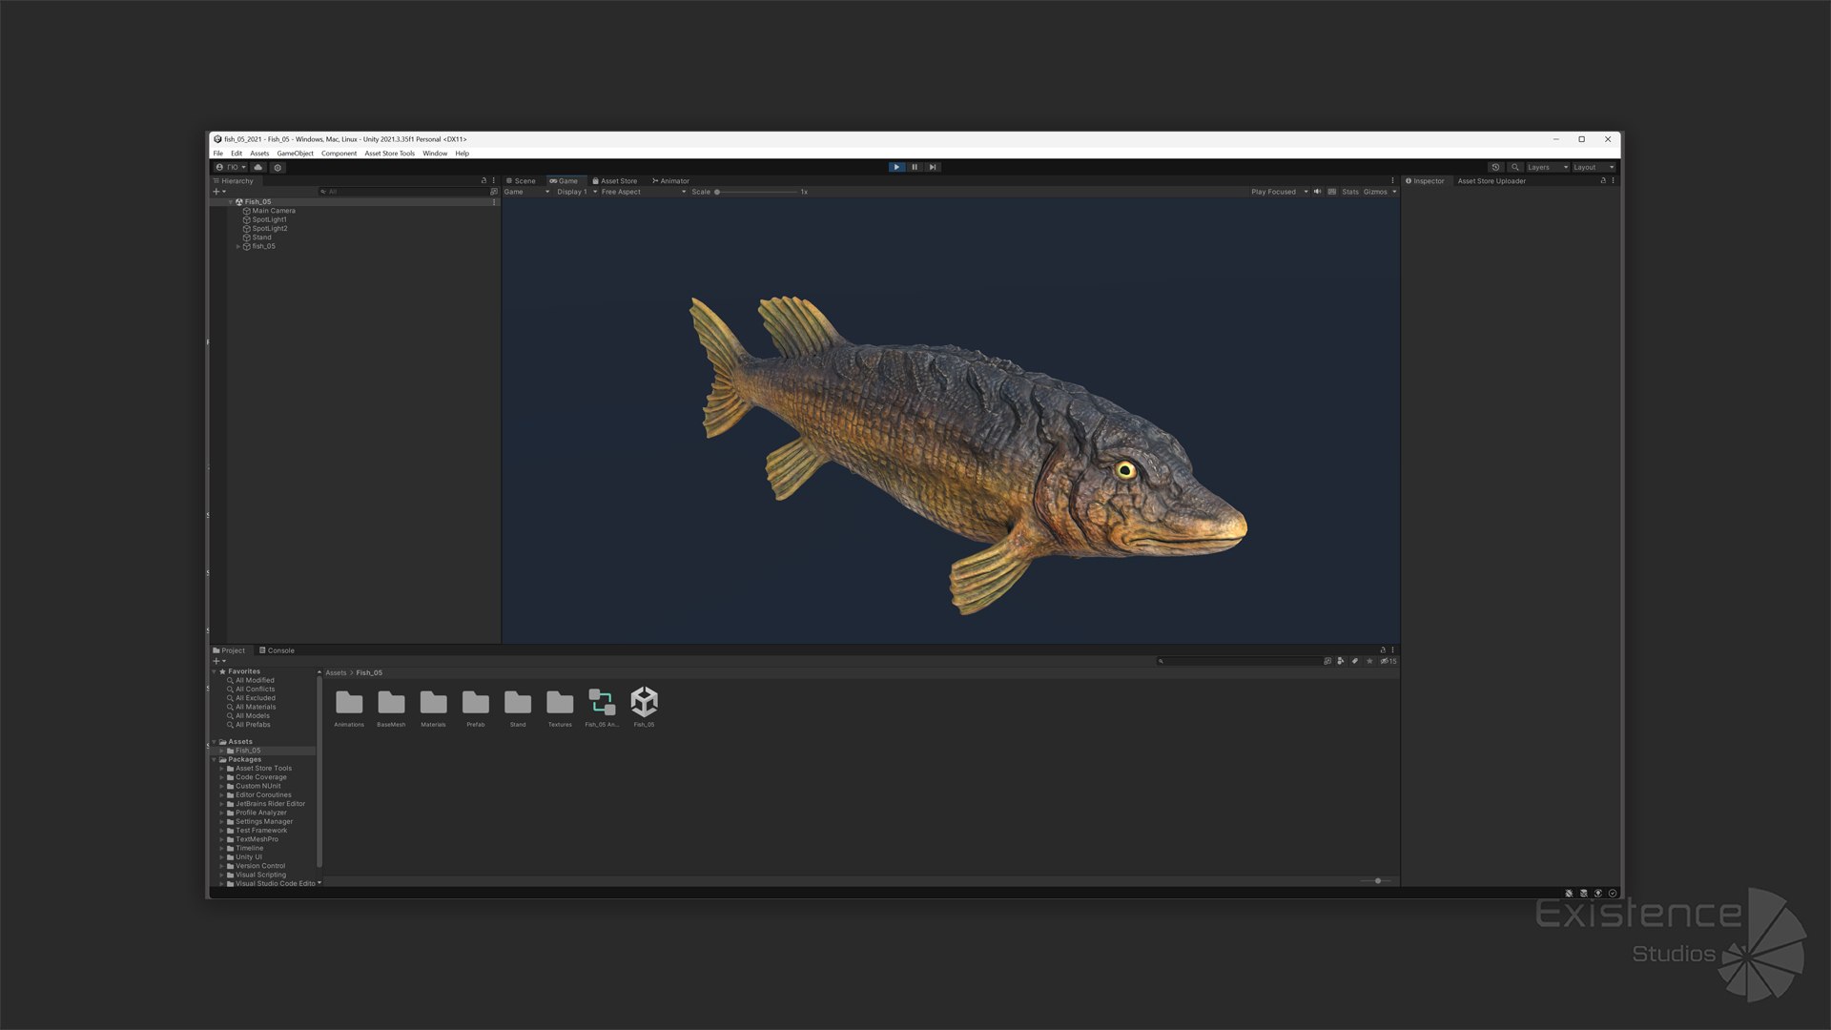The width and height of the screenshot is (1831, 1030).
Task: Open the Display 1 dropdown
Action: (577, 192)
